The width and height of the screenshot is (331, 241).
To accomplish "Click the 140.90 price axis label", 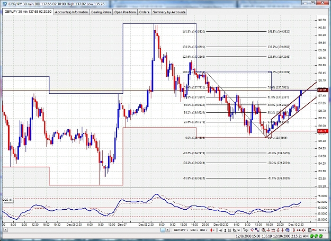I will (x=321, y=20).
